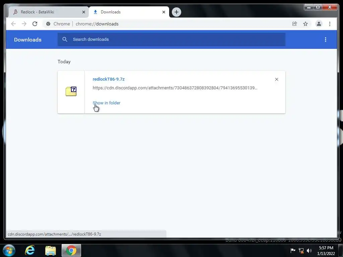This screenshot has height=257, width=343.
Task: Click the 7z archive file icon
Action: click(71, 91)
